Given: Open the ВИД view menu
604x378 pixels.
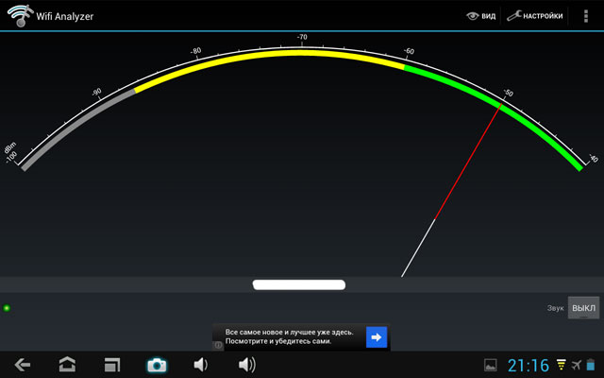Looking at the screenshot, I should 480,16.
